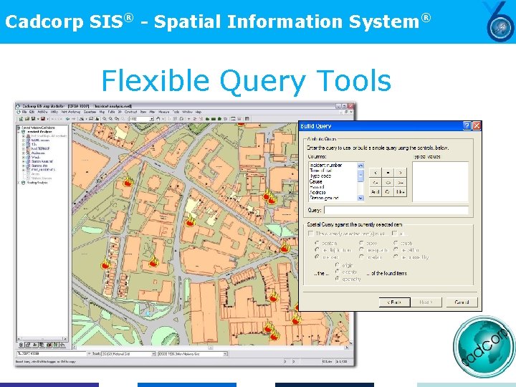516x387 pixels.
Task: Select the 'contain' radio button
Action: point(317,243)
